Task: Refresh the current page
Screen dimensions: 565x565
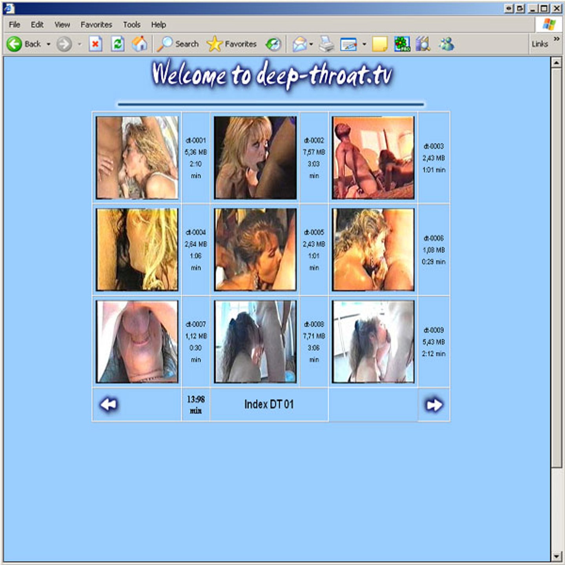Action: 118,44
